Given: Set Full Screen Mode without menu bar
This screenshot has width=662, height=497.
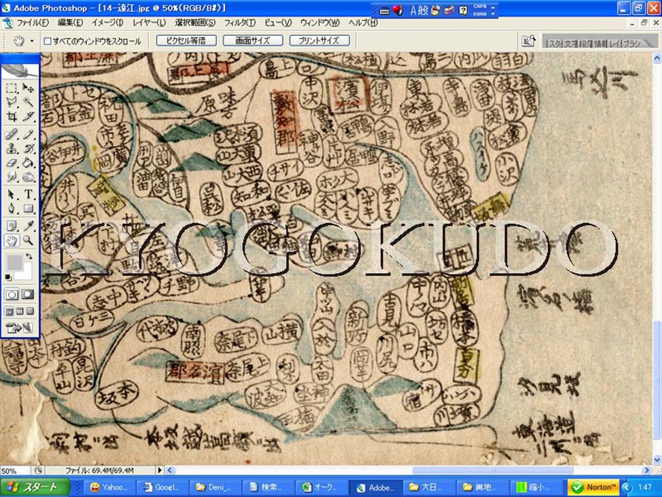Looking at the screenshot, I should (x=30, y=311).
